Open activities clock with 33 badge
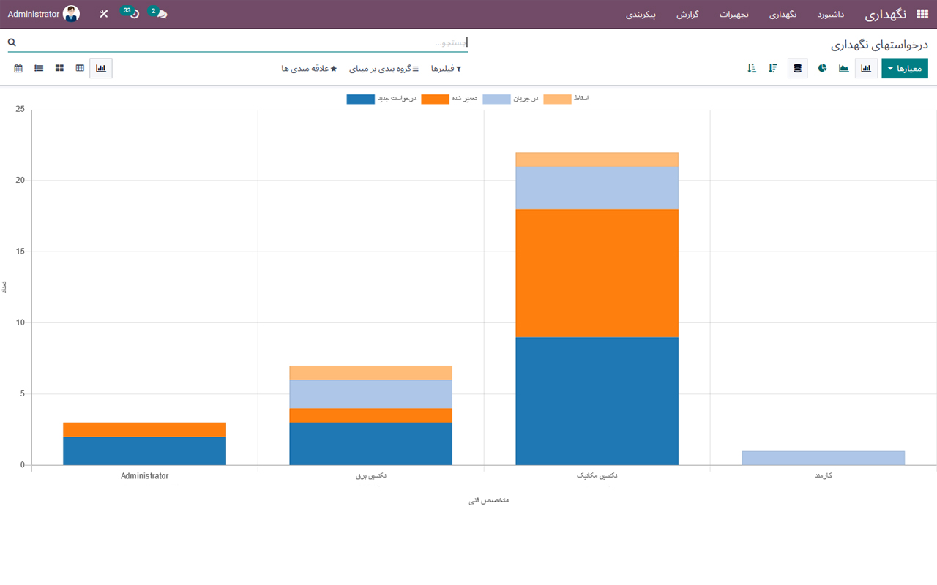937x585 pixels. (x=133, y=14)
